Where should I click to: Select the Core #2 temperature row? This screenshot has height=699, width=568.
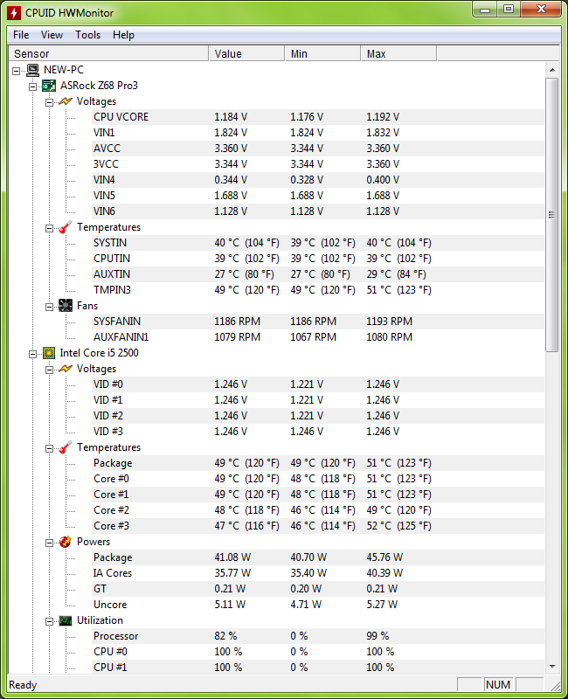[318, 510]
